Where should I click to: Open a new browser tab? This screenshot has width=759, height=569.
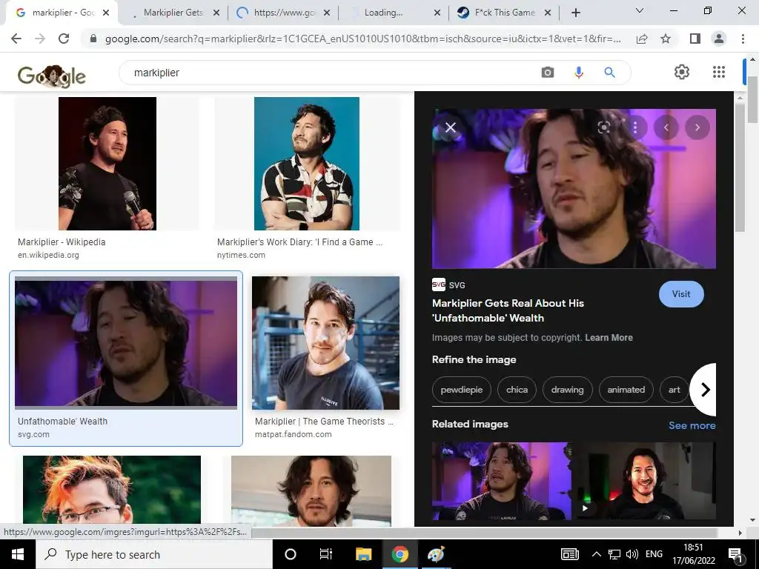[575, 13]
